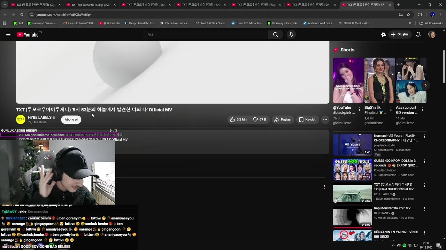Screen dimensions: 446x250
Task: Bookmark this page with star icon
Action: (x=408, y=15)
